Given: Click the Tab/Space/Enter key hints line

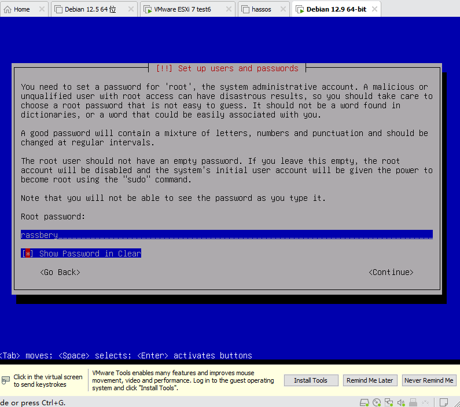Looking at the screenshot, I should click(126, 355).
